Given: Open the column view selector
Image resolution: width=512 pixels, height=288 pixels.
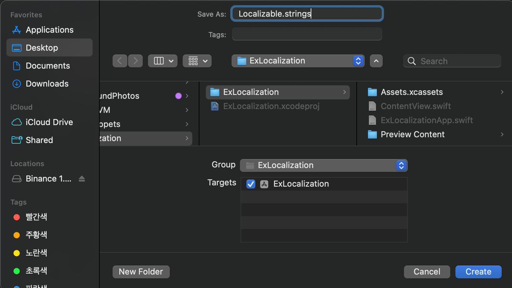Looking at the screenshot, I should [x=163, y=61].
